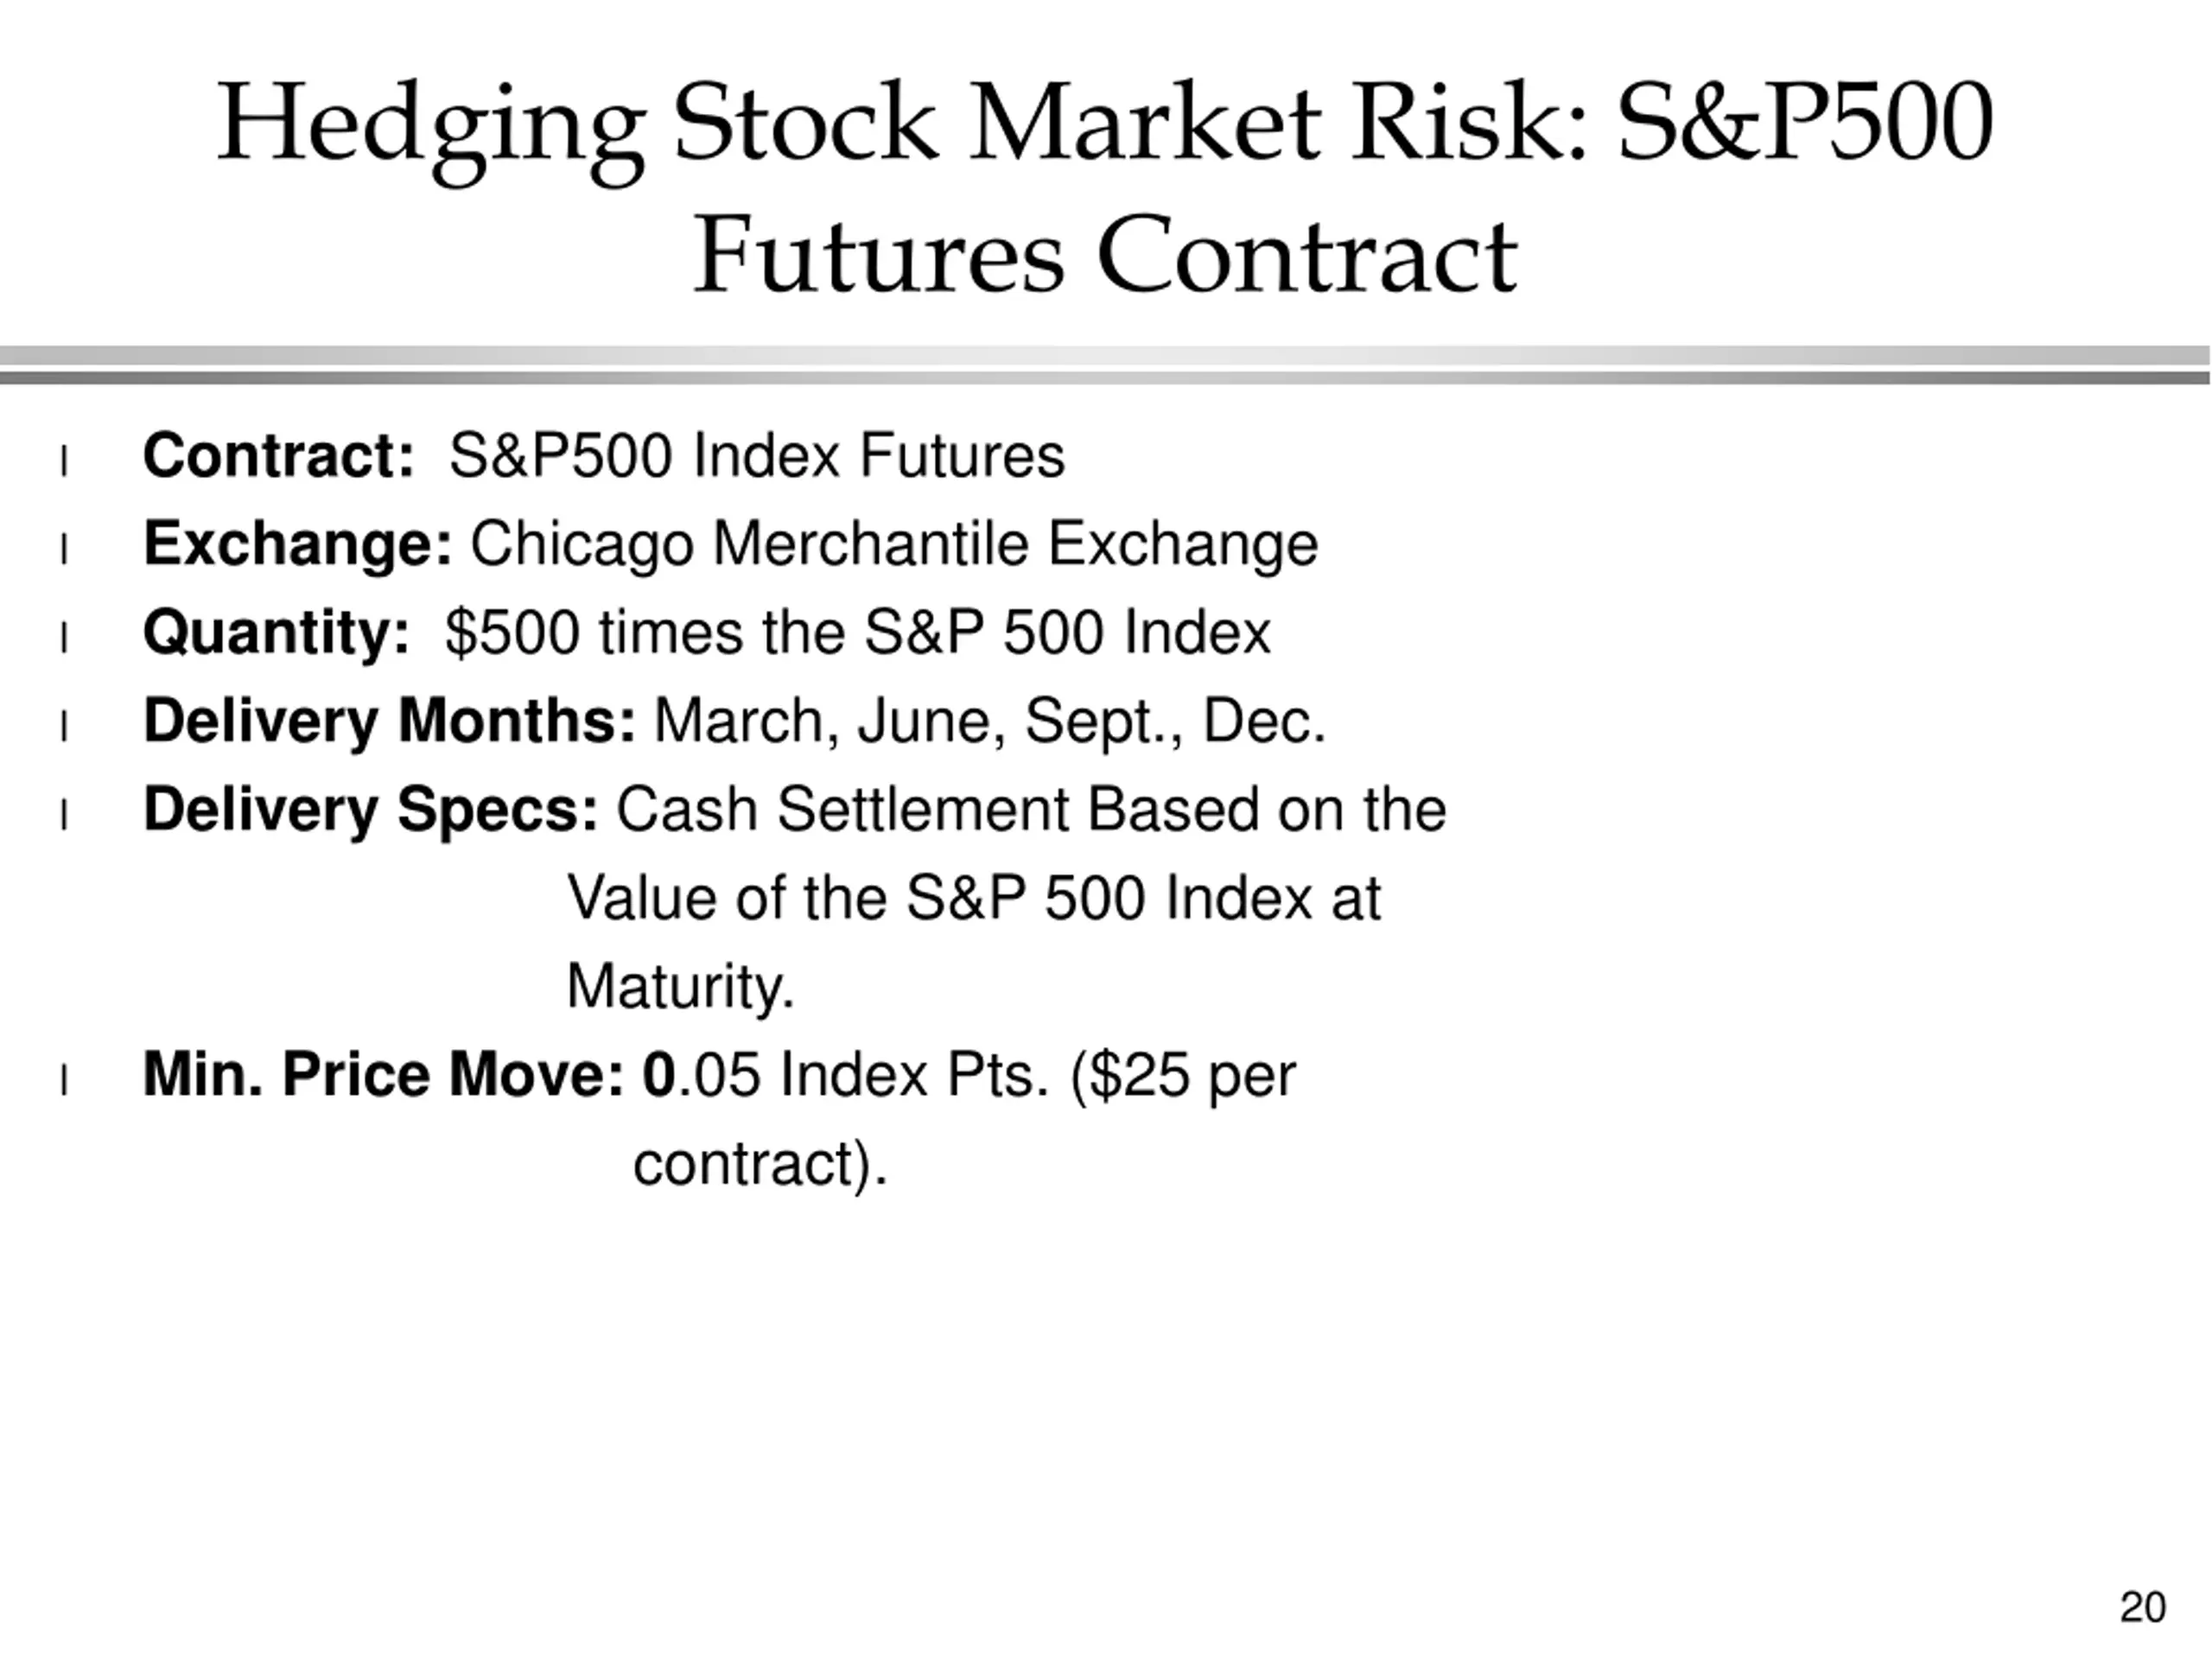Click the gray divider bar under title
The image size is (2212, 1659).
pyautogui.click(x=1105, y=365)
